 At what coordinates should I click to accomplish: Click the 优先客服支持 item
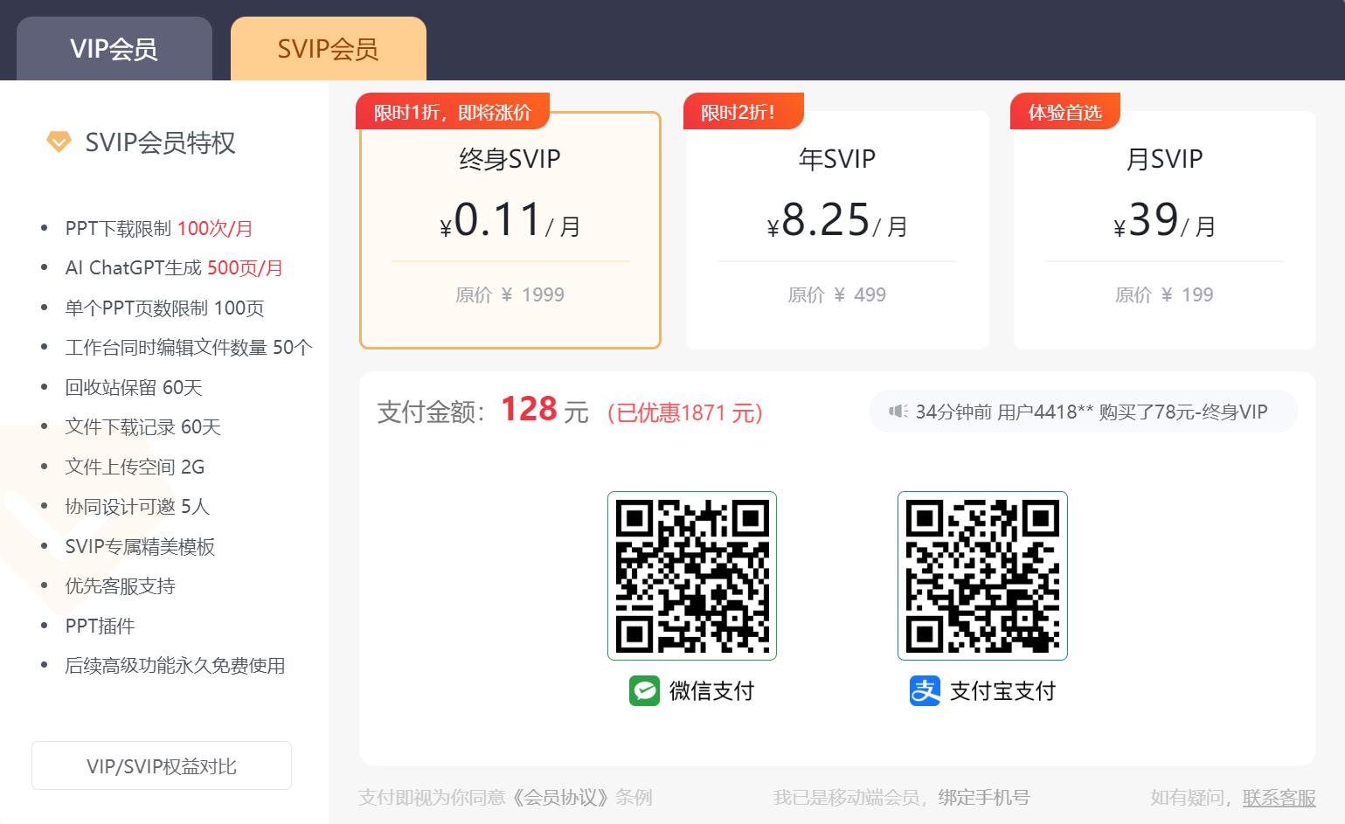pyautogui.click(x=120, y=586)
